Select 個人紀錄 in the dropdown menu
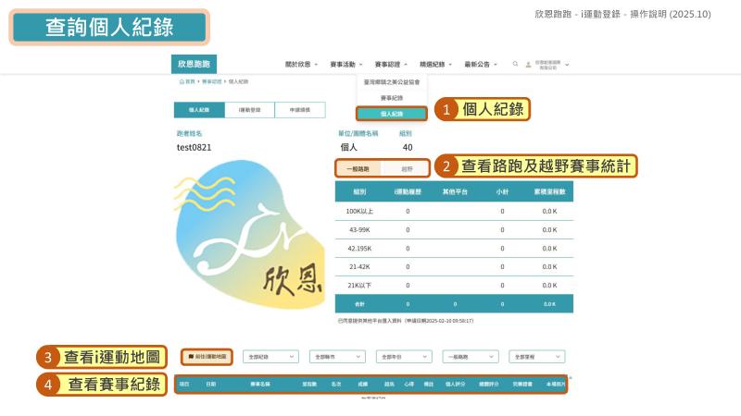741x416 pixels. (392, 114)
